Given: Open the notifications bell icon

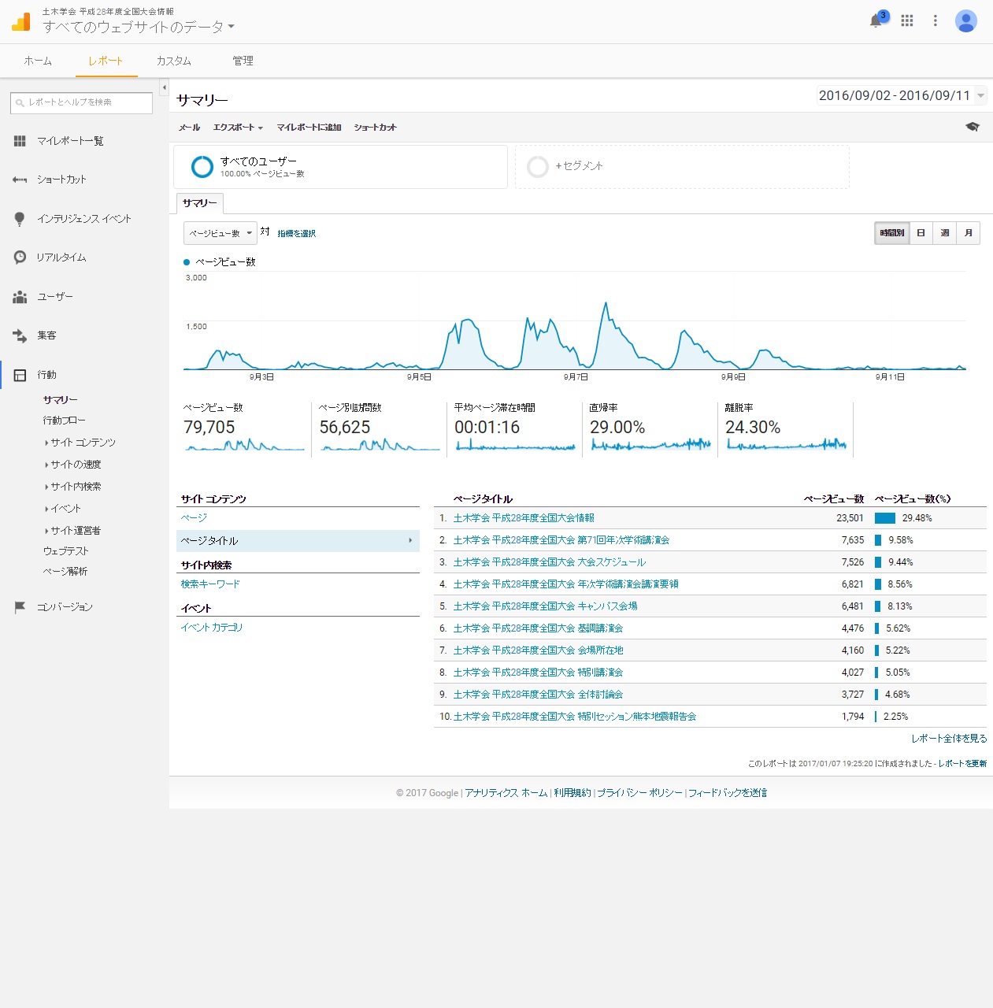Looking at the screenshot, I should [x=876, y=21].
